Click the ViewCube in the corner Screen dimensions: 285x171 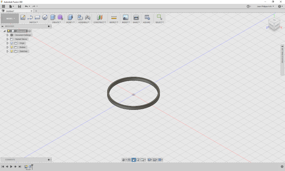[x=273, y=24]
